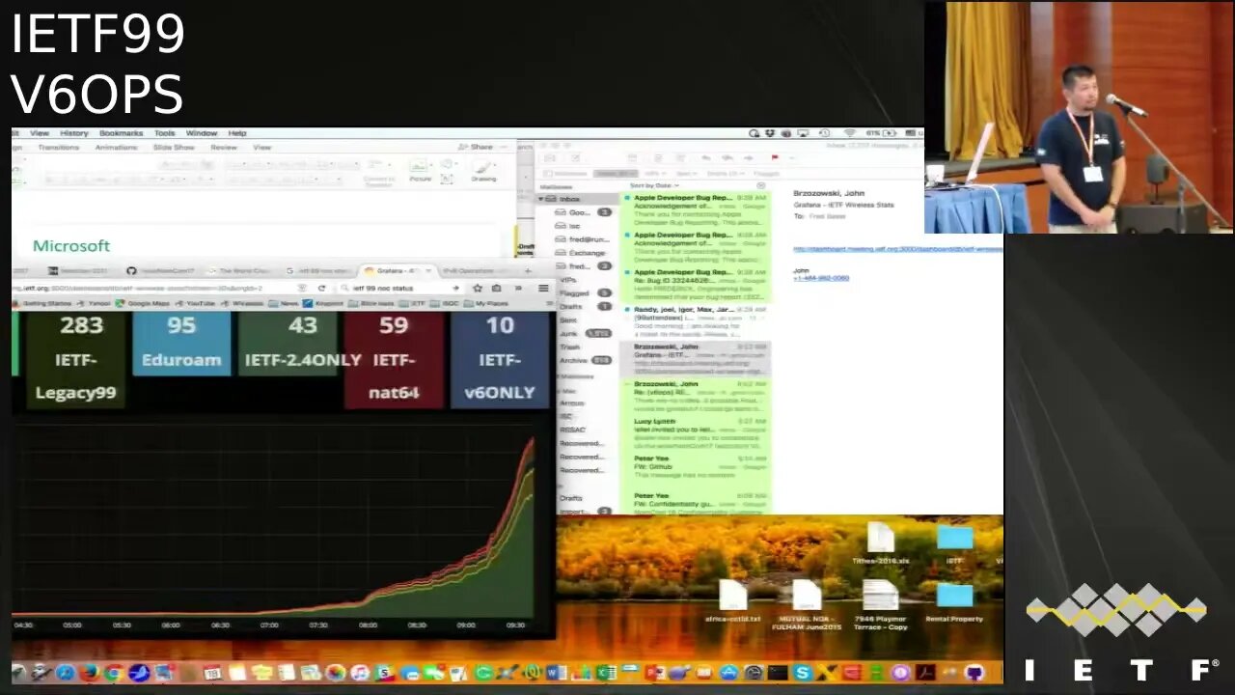1235x695 pixels.
Task: Click the Drawing icon in the ribbon
Action: coord(482,171)
